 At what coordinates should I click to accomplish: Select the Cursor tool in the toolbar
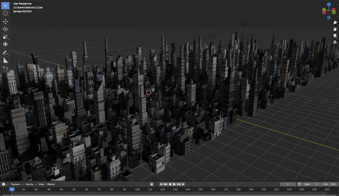pyautogui.click(x=5, y=13)
